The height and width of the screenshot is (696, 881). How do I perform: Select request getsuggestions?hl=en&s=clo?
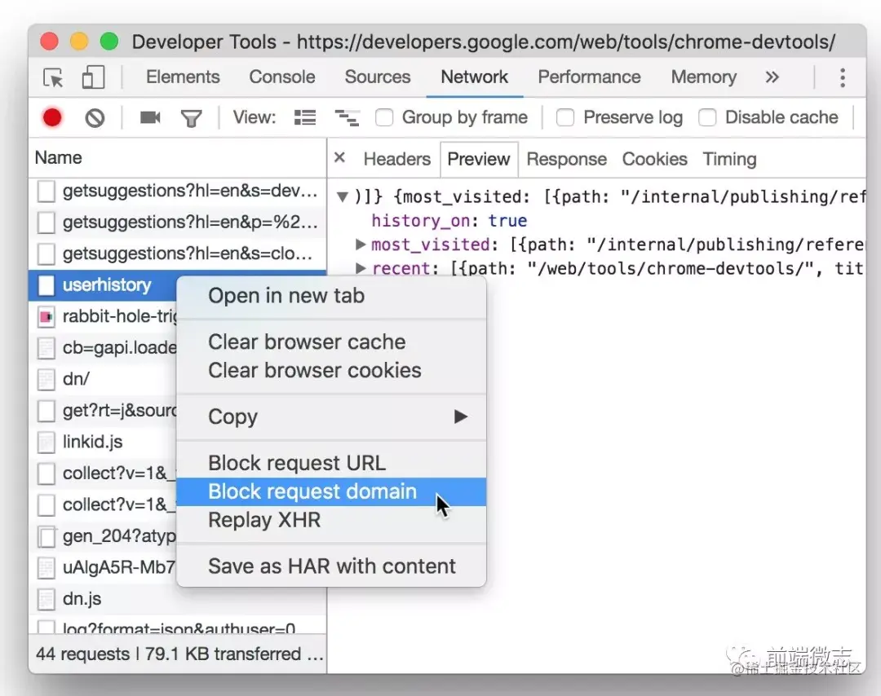(178, 254)
